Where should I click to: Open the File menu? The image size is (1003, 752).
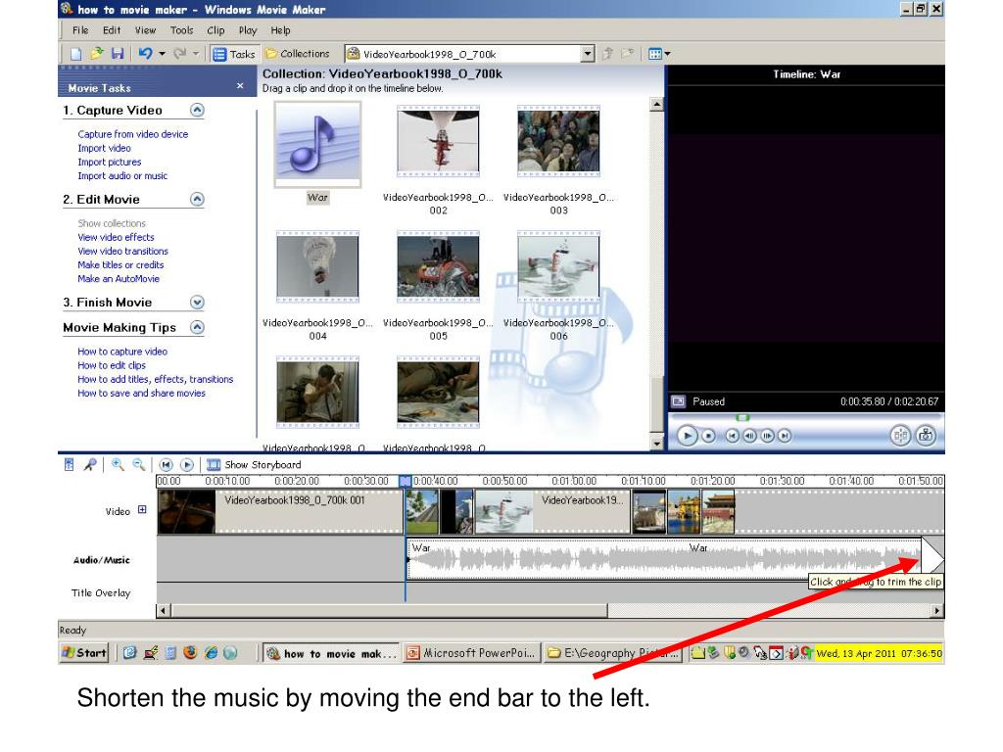point(80,30)
